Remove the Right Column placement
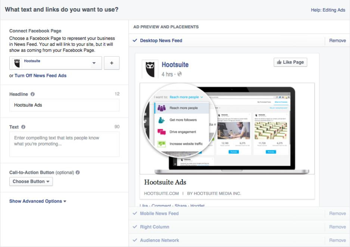350x247 pixels. click(x=337, y=227)
